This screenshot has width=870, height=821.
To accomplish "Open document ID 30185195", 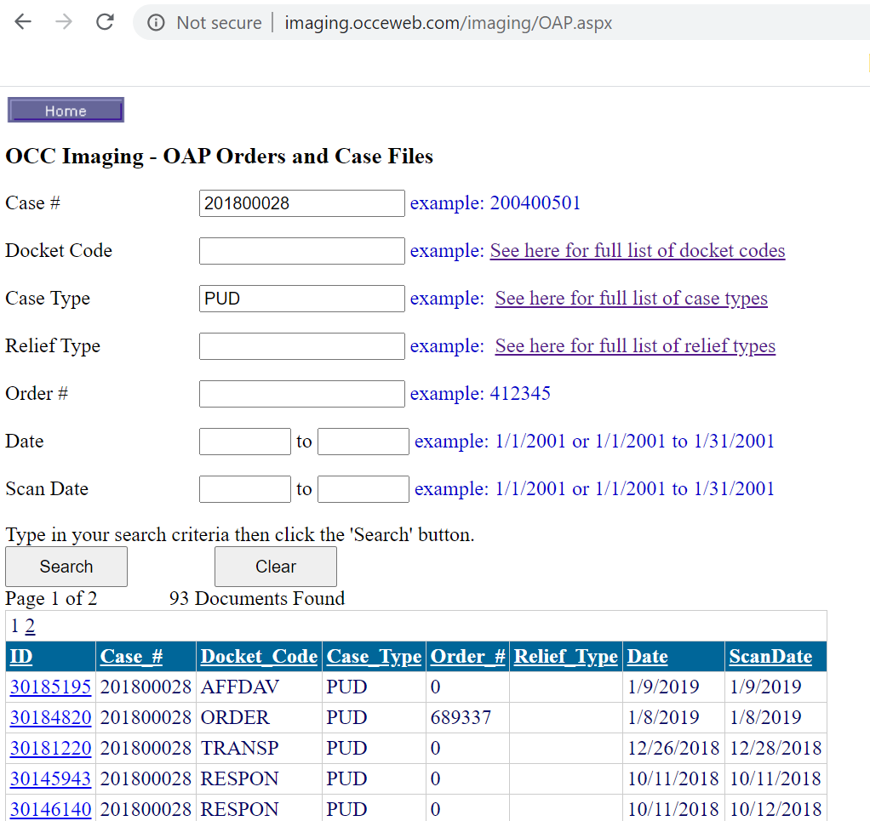I will pos(50,687).
